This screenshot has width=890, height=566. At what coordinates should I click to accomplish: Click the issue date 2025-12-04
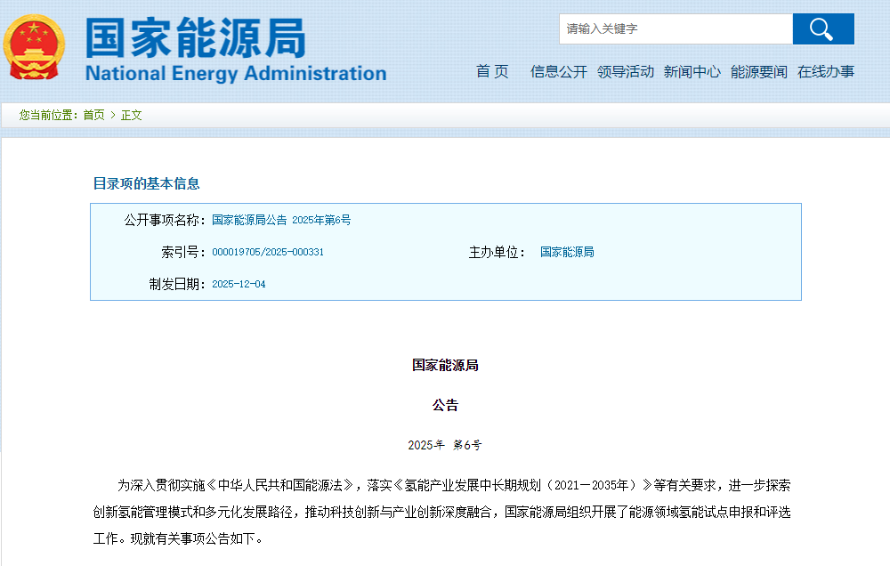coord(239,285)
